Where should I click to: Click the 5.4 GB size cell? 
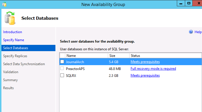tap(113, 62)
